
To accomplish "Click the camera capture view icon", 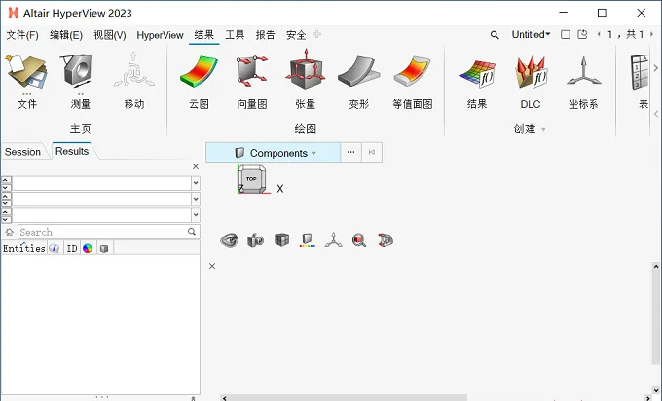I will tap(255, 240).
